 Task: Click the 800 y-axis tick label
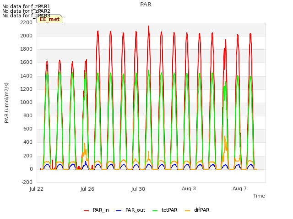point(28,115)
